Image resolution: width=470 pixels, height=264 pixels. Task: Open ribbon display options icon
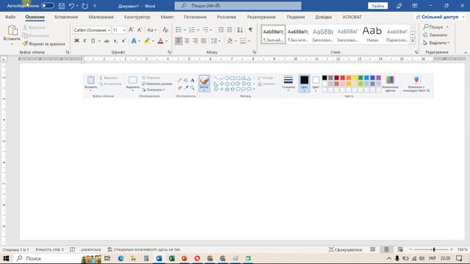pyautogui.click(x=414, y=6)
